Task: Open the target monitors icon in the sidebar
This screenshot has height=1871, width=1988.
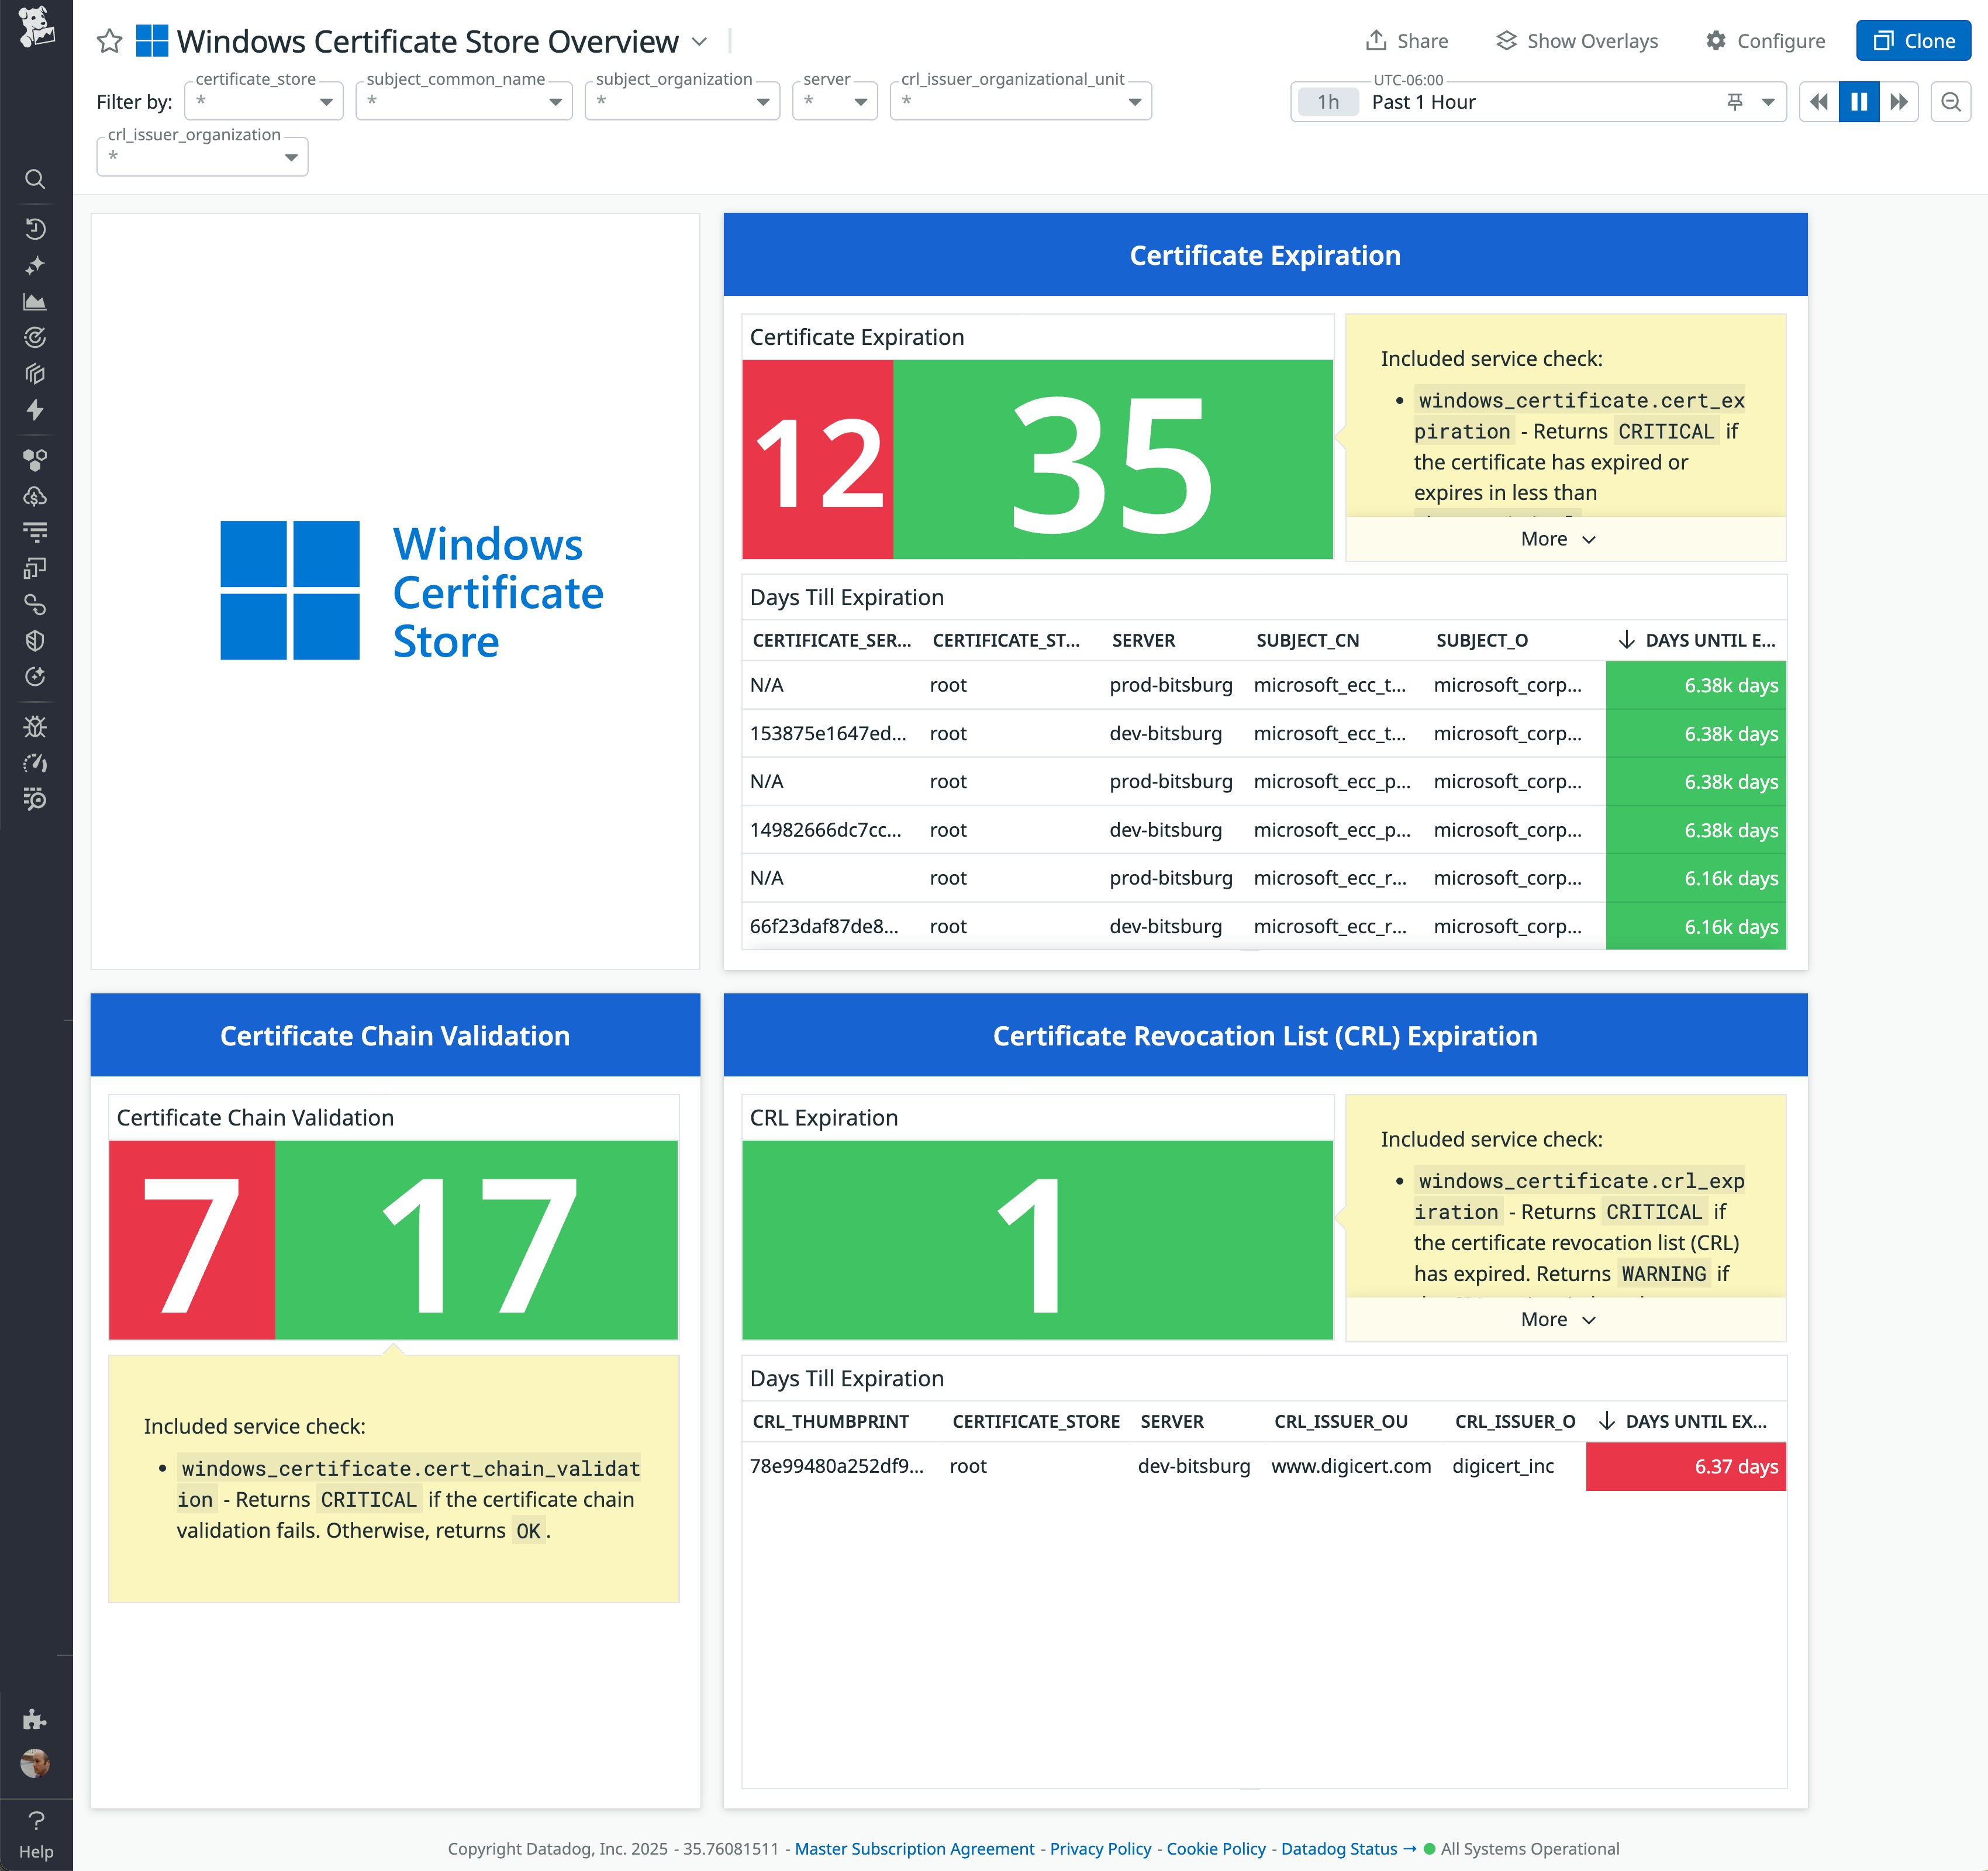Action: pyautogui.click(x=35, y=337)
